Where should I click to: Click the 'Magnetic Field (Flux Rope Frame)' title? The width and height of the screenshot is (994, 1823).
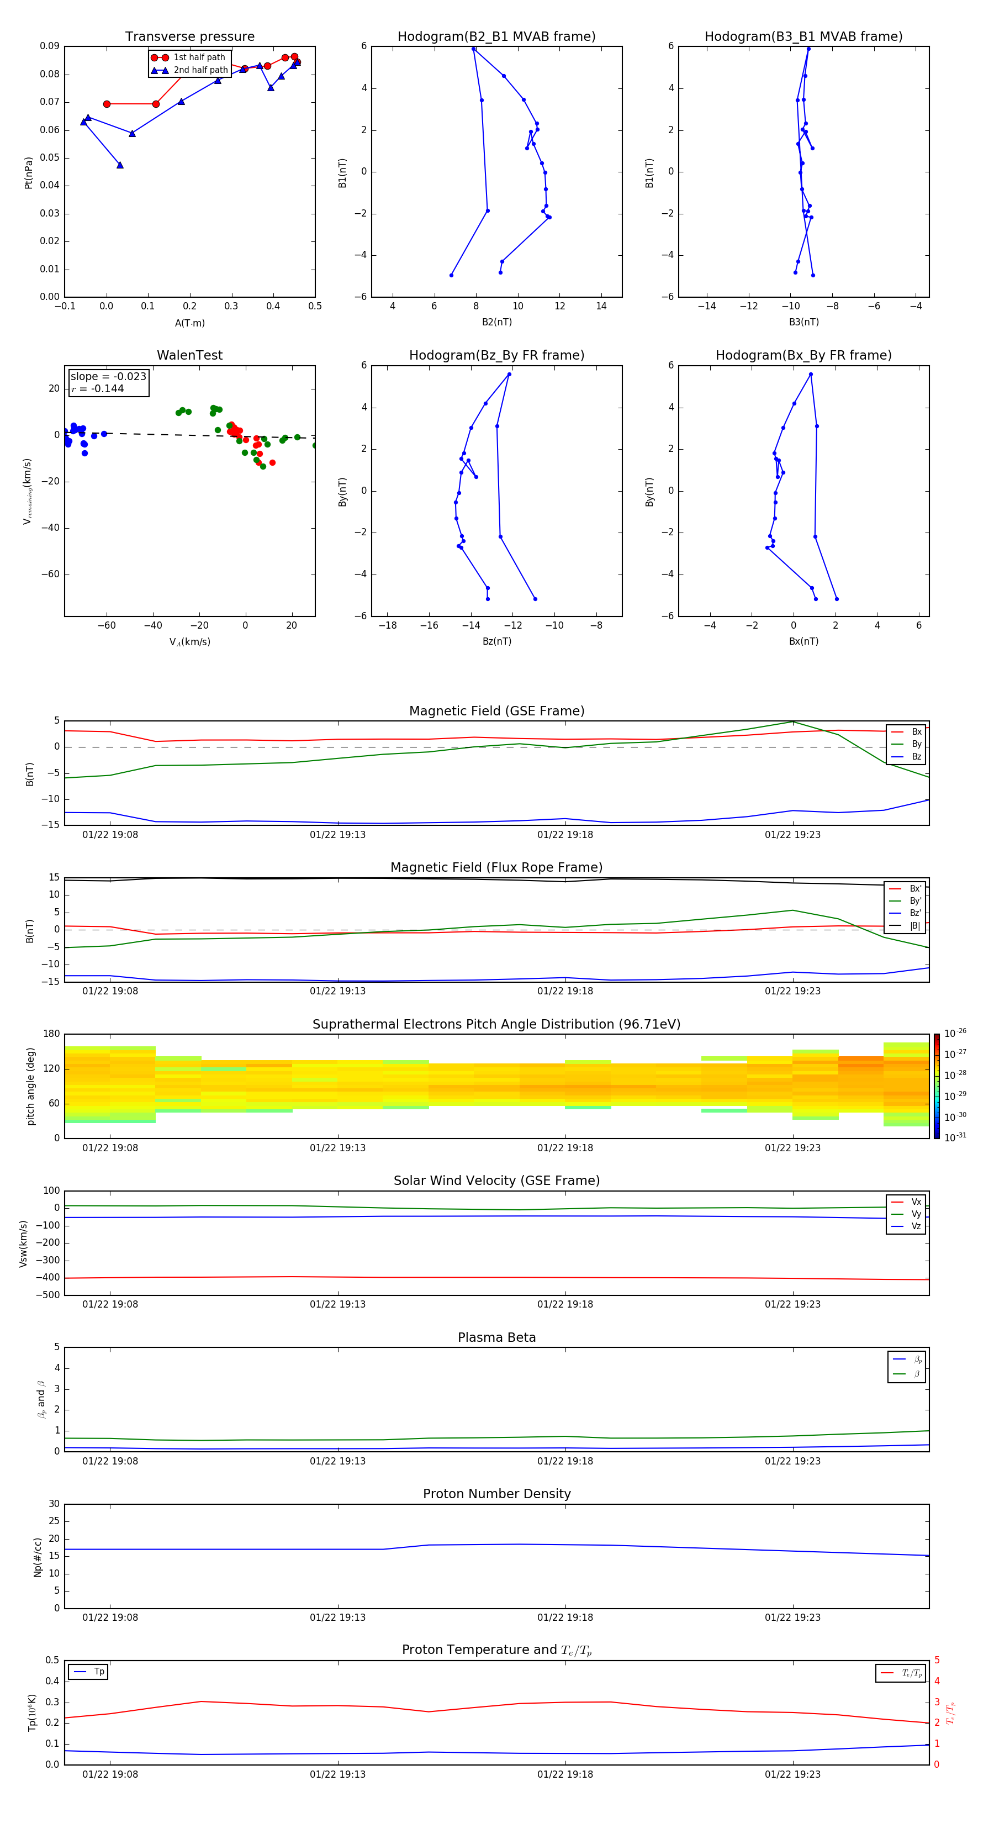point(496,868)
